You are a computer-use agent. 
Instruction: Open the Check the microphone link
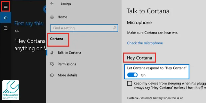pos(145,43)
